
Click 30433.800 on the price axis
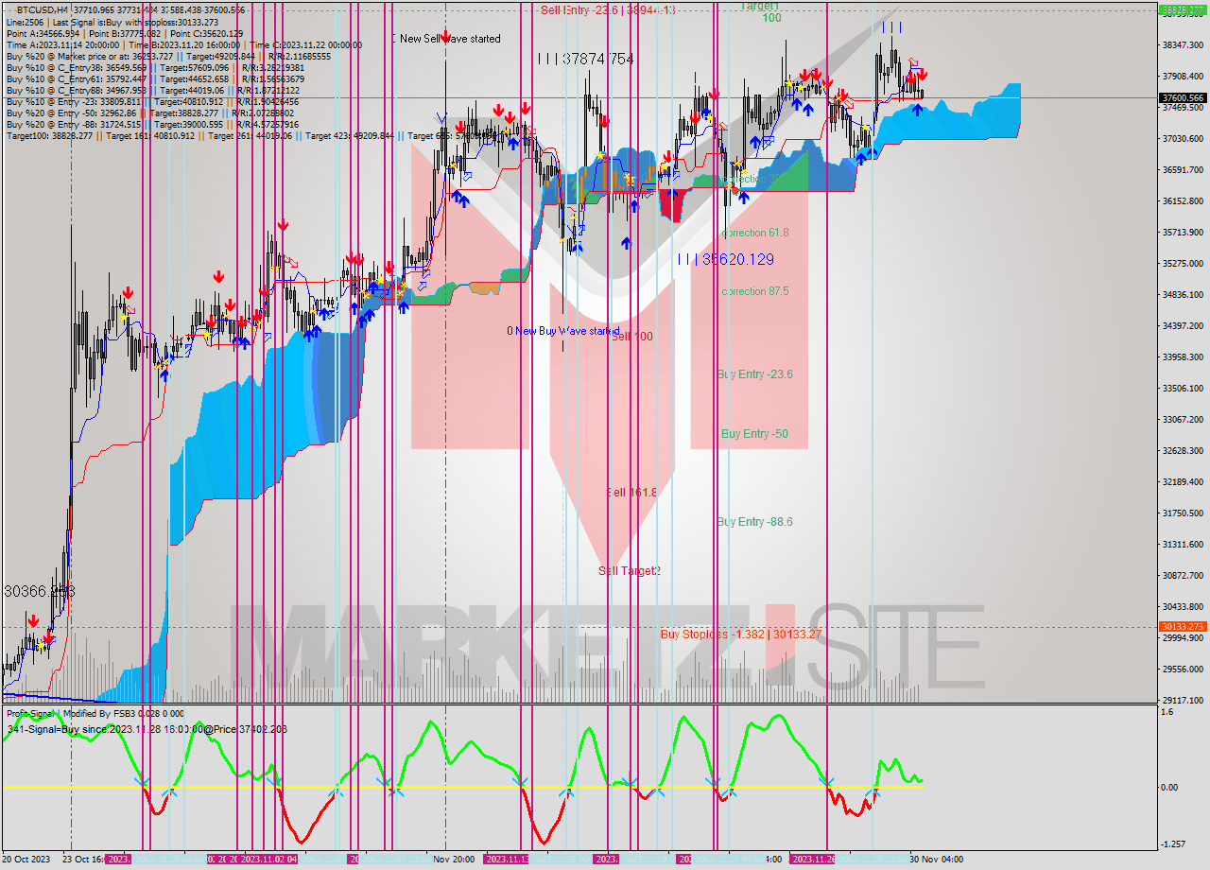(x=1182, y=606)
